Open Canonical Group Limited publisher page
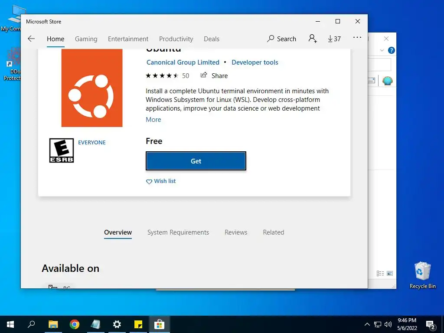This screenshot has width=444, height=333. pos(183,62)
